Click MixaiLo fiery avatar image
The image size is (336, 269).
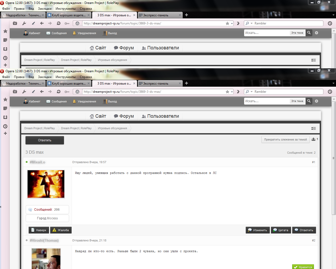tap(46, 184)
